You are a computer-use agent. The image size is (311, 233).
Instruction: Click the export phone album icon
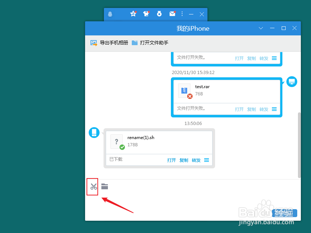(94, 43)
